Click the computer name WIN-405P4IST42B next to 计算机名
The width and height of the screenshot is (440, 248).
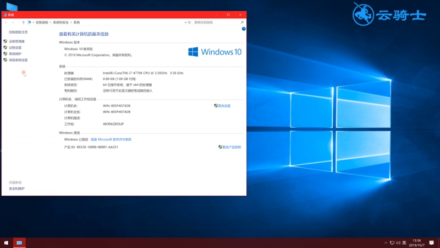coord(117,106)
